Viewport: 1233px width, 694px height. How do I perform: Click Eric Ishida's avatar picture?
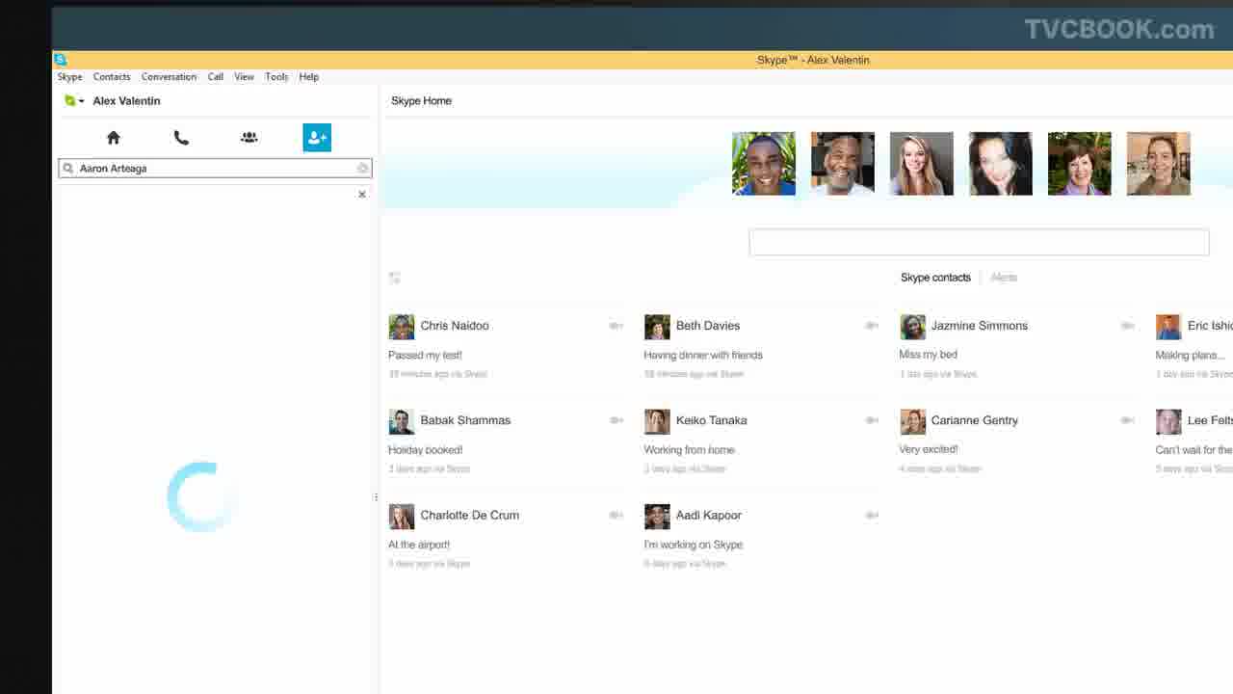(x=1168, y=326)
